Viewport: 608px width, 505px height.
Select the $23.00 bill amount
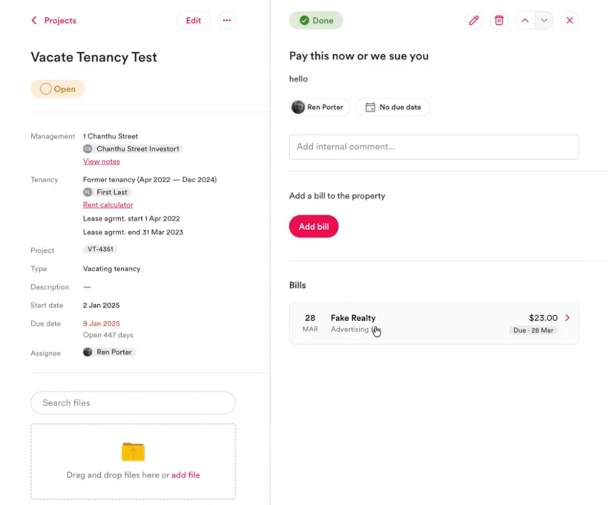point(543,318)
